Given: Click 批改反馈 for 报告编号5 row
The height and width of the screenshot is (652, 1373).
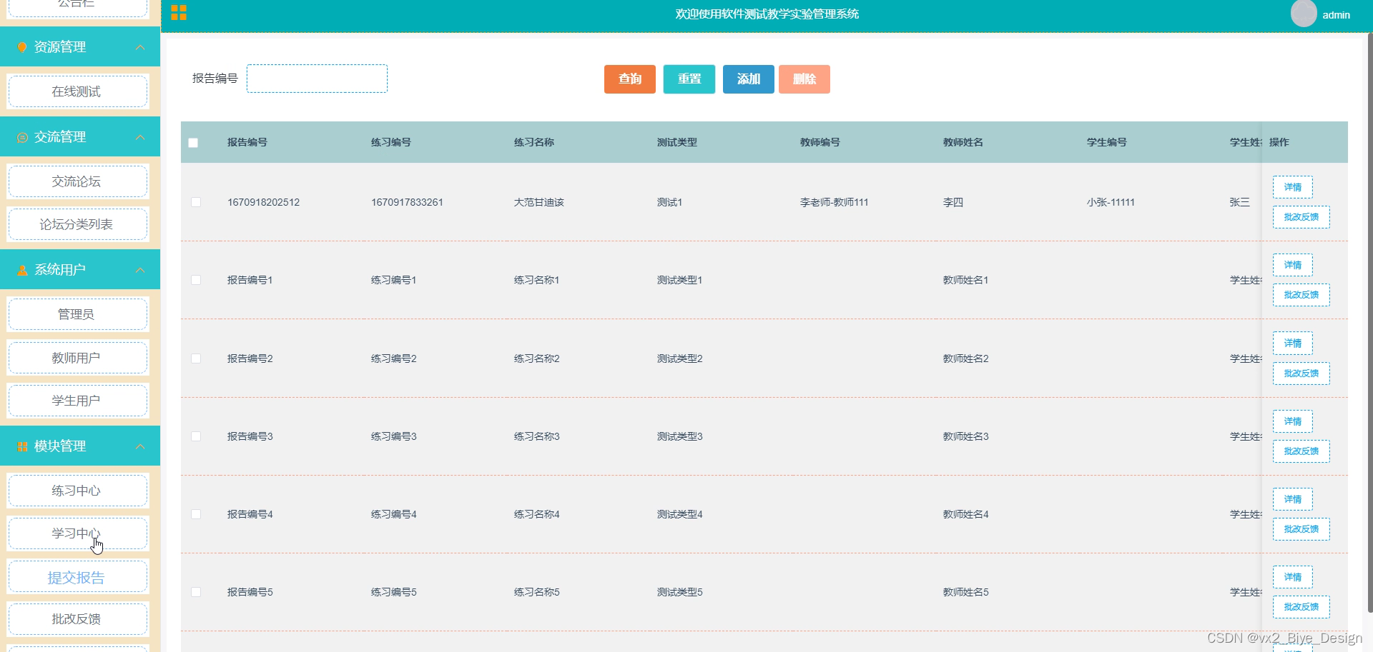Looking at the screenshot, I should (x=1301, y=607).
